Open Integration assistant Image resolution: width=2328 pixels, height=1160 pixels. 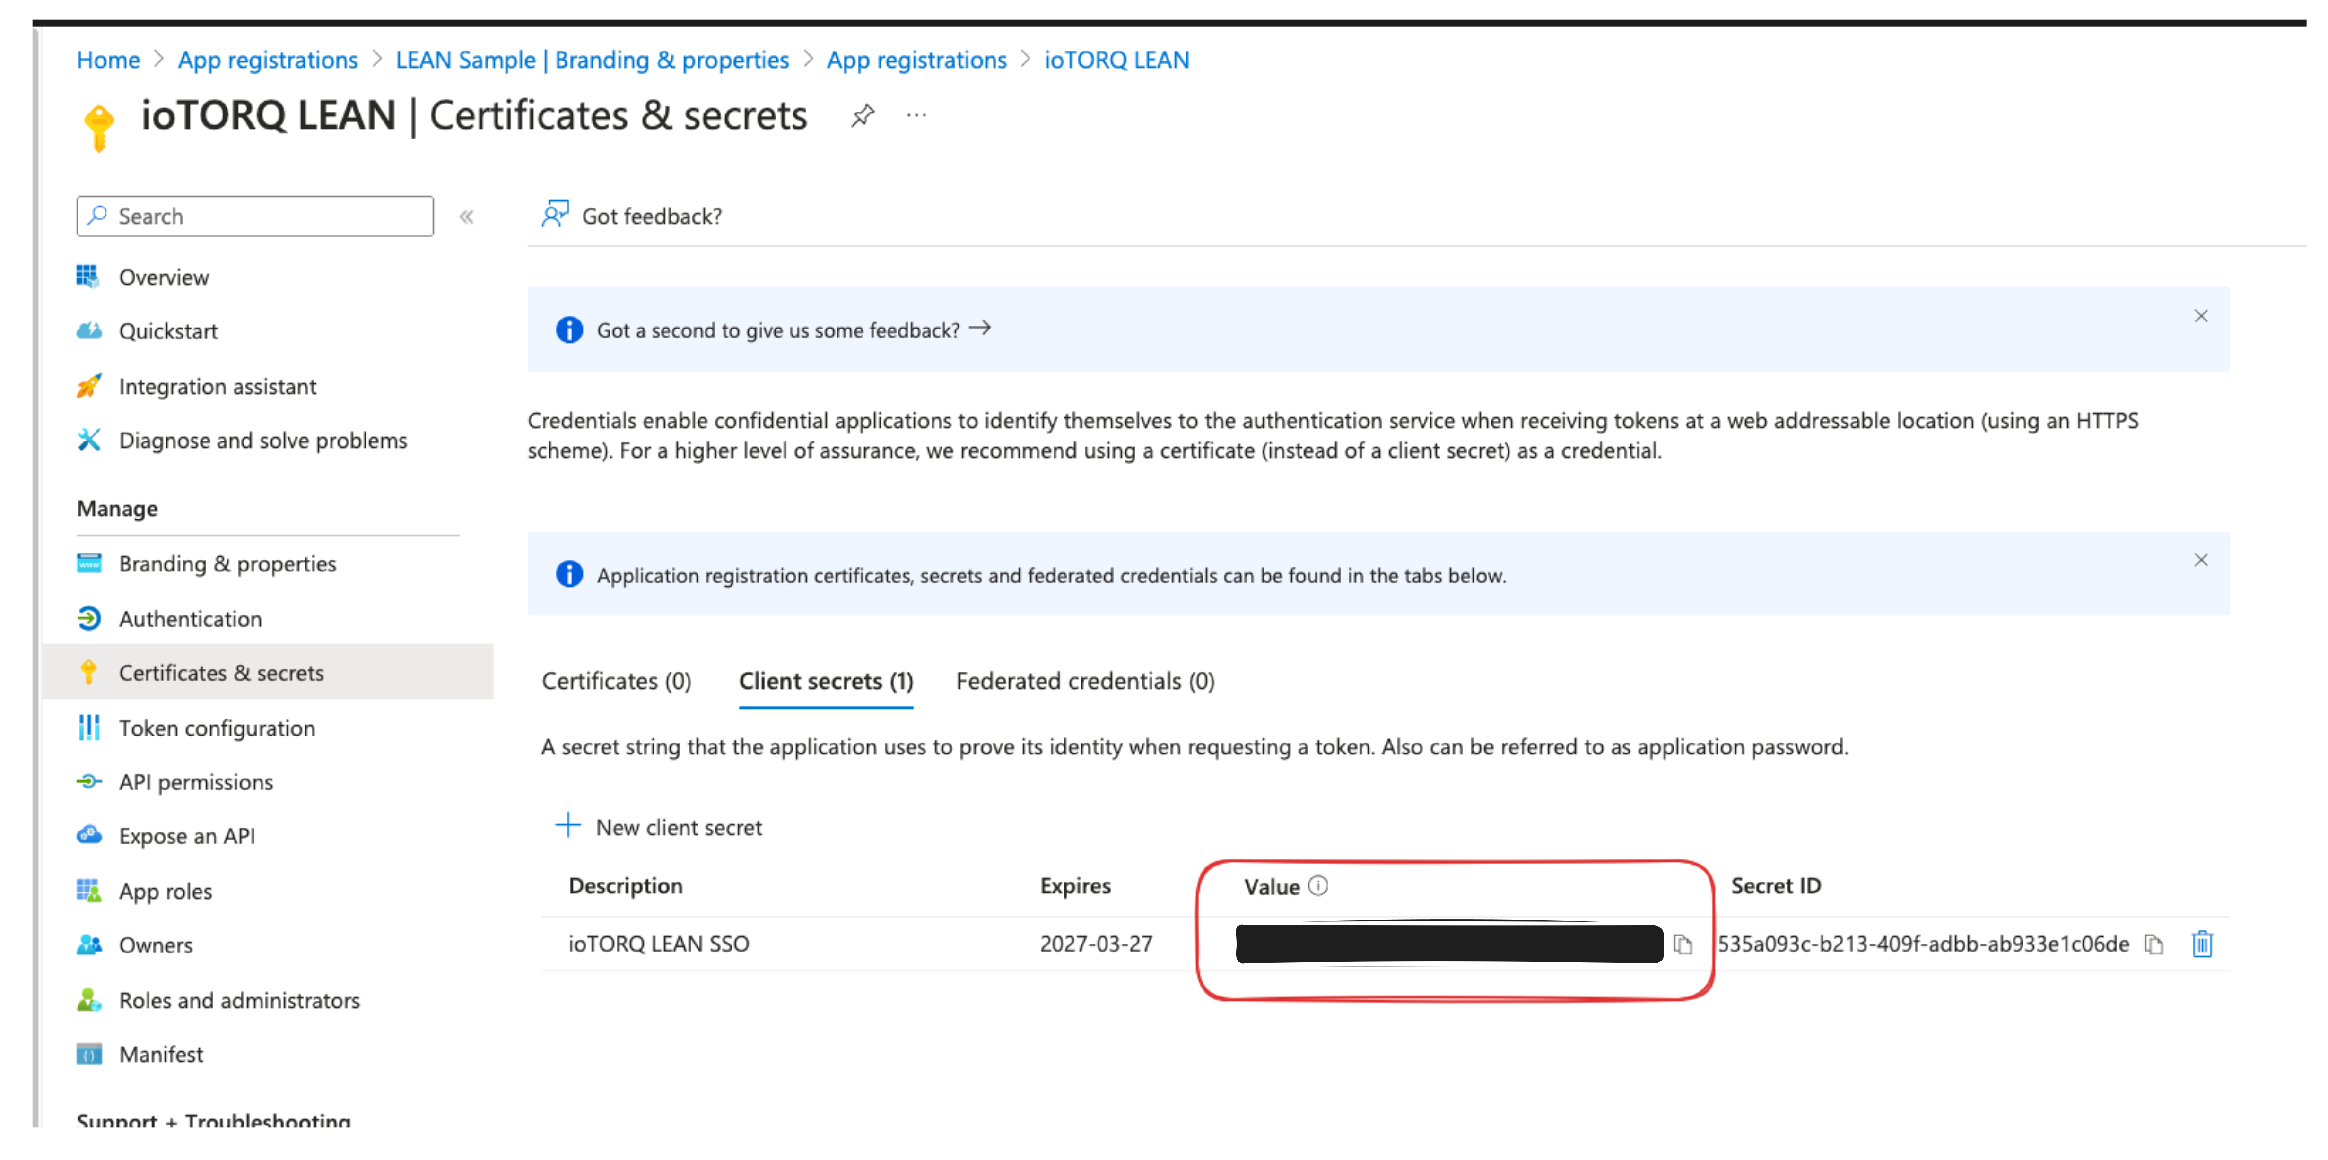coord(218,387)
